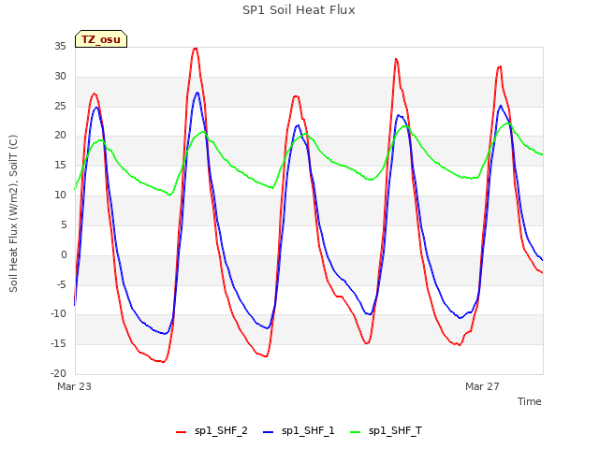
Task: Click the -20 y-axis tick label
Action: click(x=58, y=373)
